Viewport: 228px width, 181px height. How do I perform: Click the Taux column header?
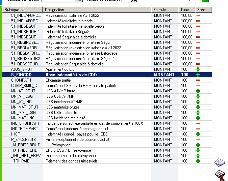click(x=187, y=10)
